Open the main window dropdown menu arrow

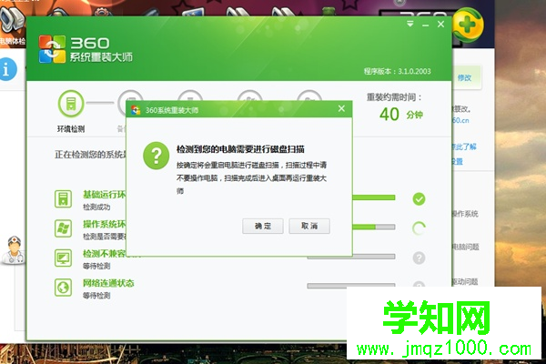[410, 24]
